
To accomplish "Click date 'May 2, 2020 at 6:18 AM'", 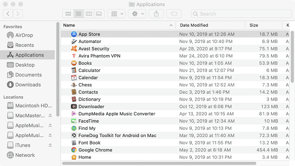I will coord(205,150).
